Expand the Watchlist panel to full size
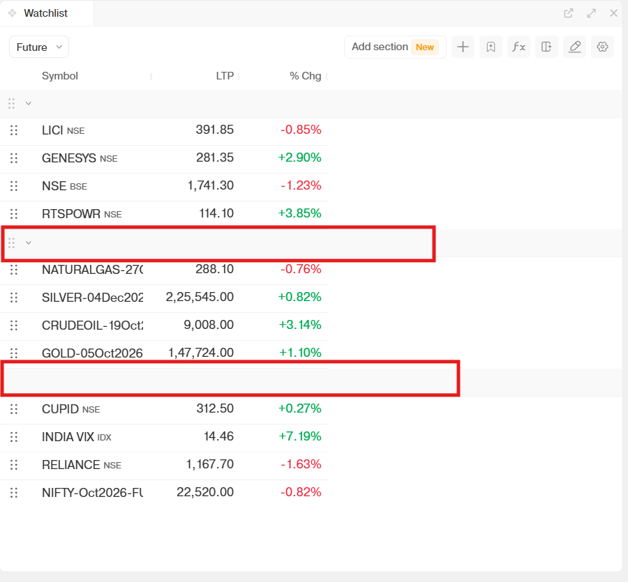Image resolution: width=628 pixels, height=582 pixels. pos(591,13)
